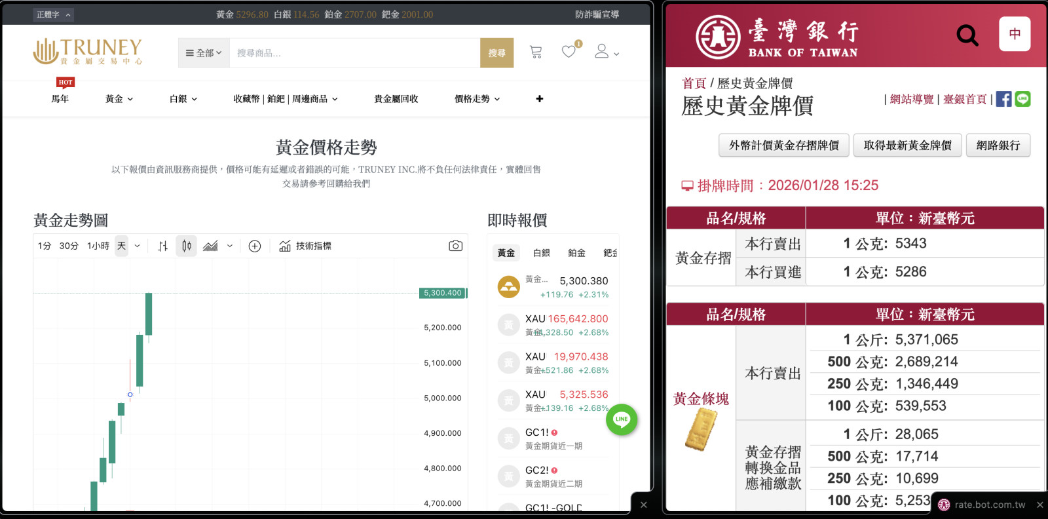Image resolution: width=1048 pixels, height=519 pixels.
Task: Click the 5,300.400 price label on chart
Action: (x=443, y=293)
